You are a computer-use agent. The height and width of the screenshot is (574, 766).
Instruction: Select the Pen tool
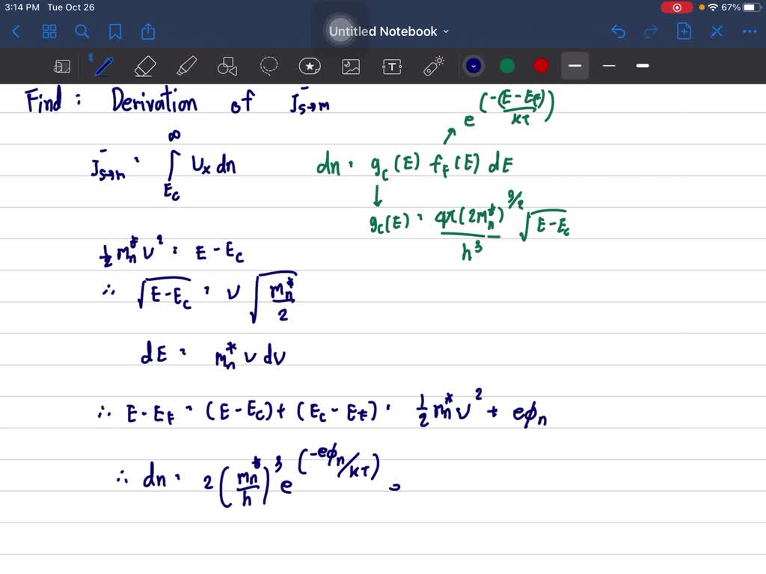pyautogui.click(x=103, y=66)
